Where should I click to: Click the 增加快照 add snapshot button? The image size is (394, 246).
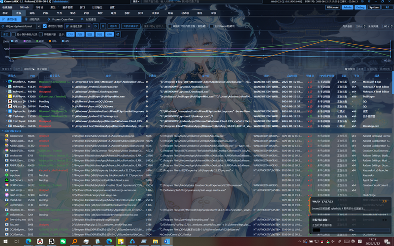pos(350,69)
